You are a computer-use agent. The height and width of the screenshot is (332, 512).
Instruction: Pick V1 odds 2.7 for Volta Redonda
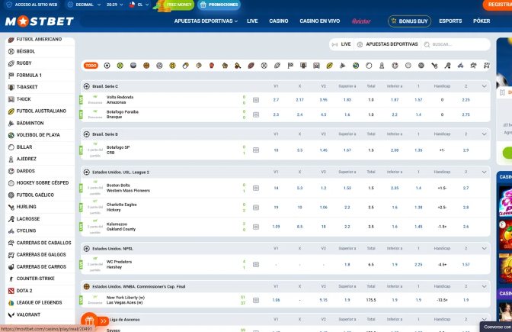click(276, 100)
